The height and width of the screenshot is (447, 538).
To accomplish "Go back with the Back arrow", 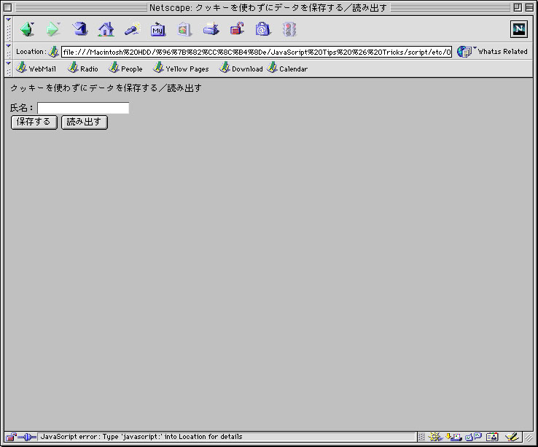I will [28, 29].
